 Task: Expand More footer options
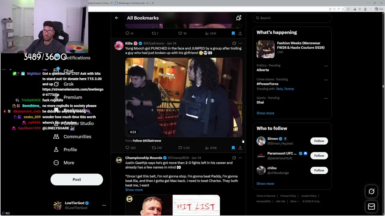click(295, 201)
